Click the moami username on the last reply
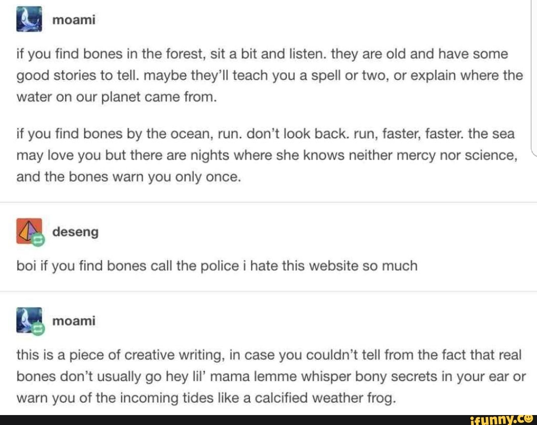Viewport: 537px width, 425px height. click(x=73, y=321)
